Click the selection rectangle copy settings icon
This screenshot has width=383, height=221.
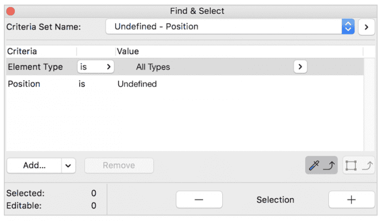click(358, 165)
